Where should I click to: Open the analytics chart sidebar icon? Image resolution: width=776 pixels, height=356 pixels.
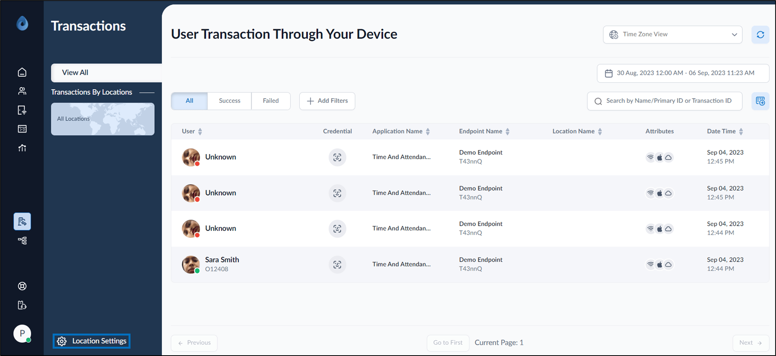[22, 148]
